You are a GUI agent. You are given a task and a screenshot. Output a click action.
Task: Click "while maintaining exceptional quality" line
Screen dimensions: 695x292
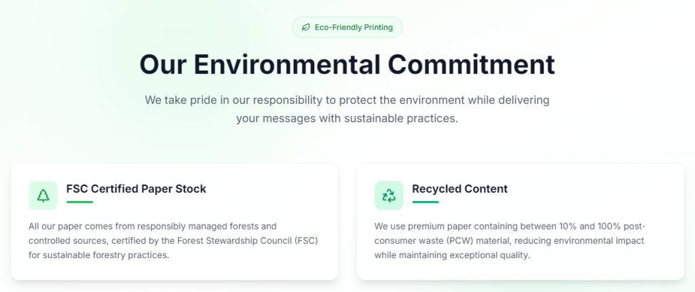coord(451,255)
